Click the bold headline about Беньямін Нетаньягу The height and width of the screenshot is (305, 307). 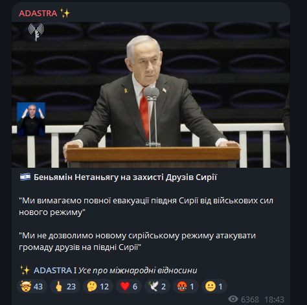click(125, 177)
